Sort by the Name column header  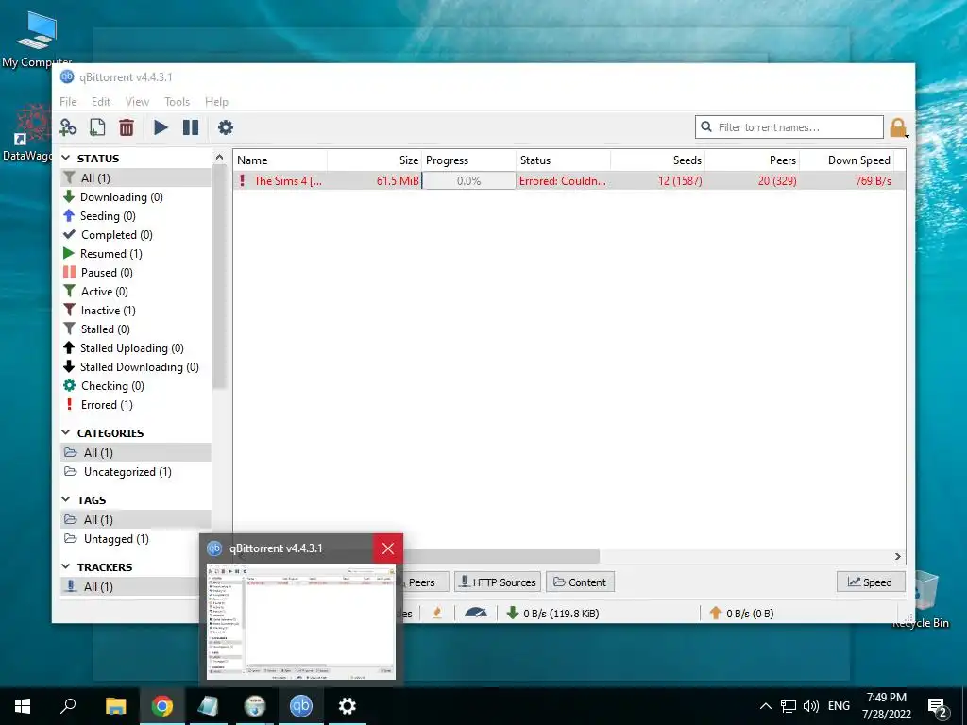(x=280, y=160)
